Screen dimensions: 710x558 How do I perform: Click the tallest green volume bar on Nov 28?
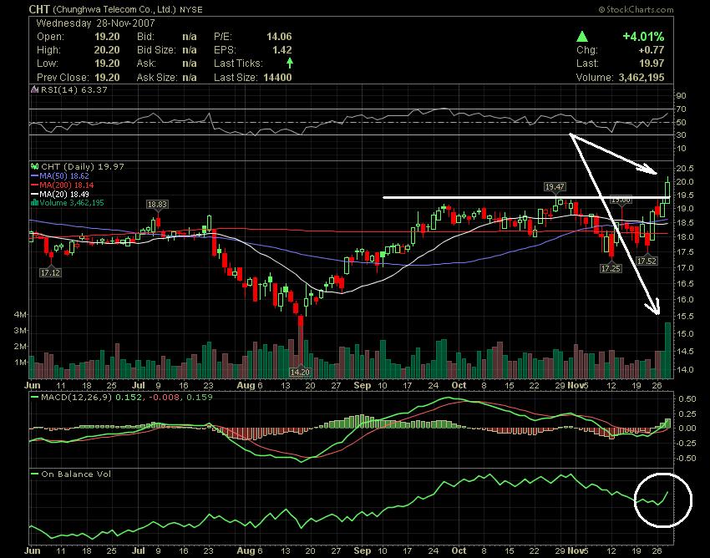coord(668,350)
